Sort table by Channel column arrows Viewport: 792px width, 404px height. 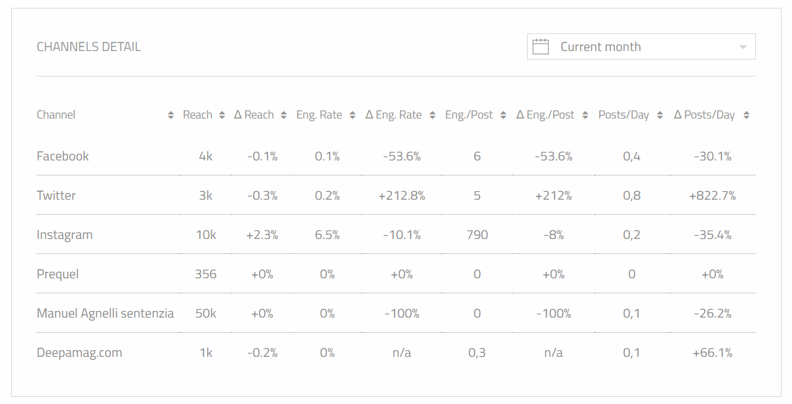(x=170, y=115)
